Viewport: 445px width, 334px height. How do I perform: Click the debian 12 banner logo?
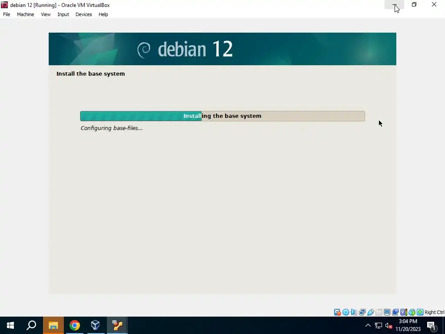click(185, 49)
